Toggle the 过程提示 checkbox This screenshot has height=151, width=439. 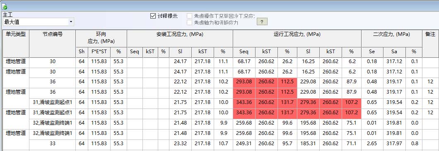point(153,16)
